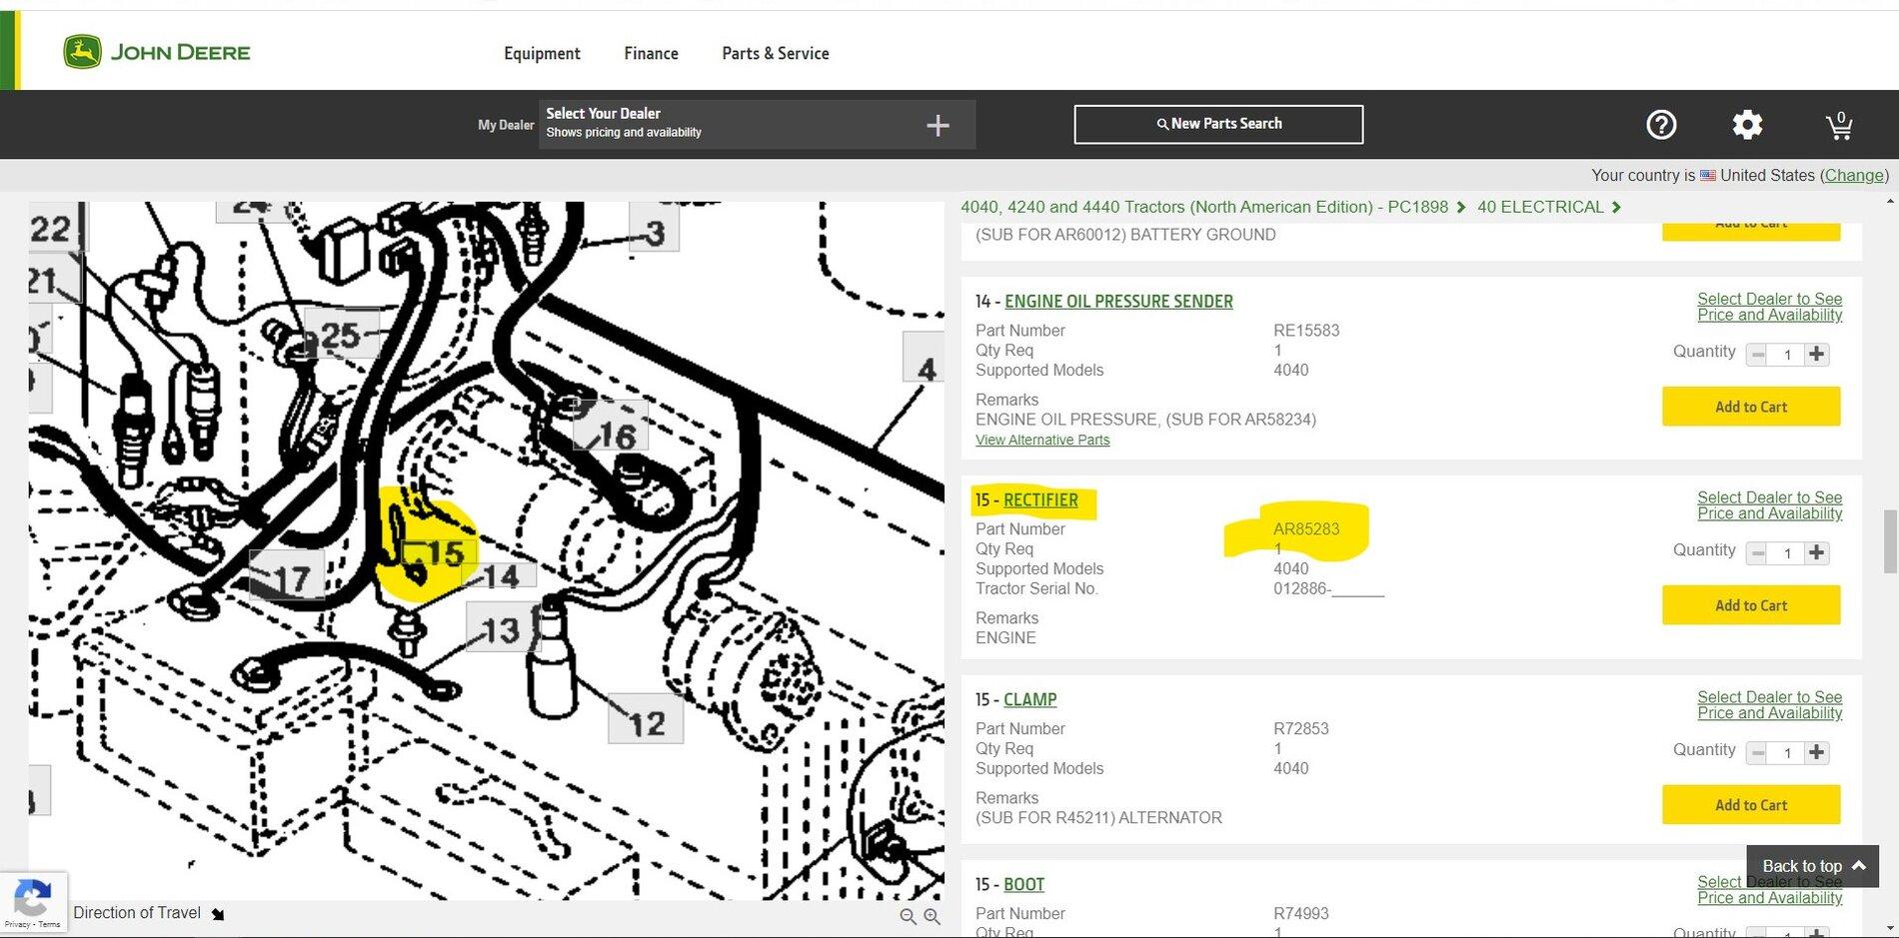The height and width of the screenshot is (938, 1899).
Task: Change the country setting
Action: click(1854, 175)
